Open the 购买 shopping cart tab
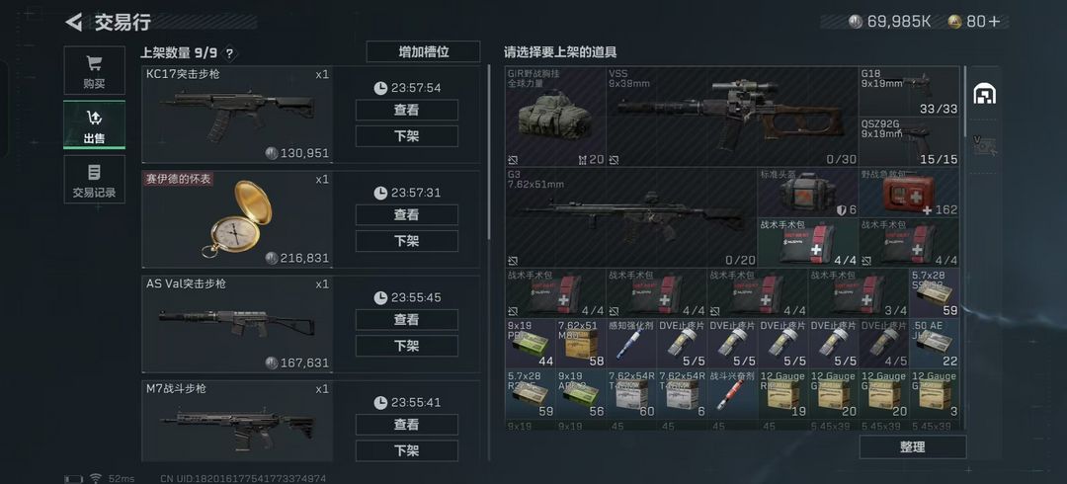Image resolution: width=1067 pixels, height=484 pixels. pyautogui.click(x=95, y=70)
